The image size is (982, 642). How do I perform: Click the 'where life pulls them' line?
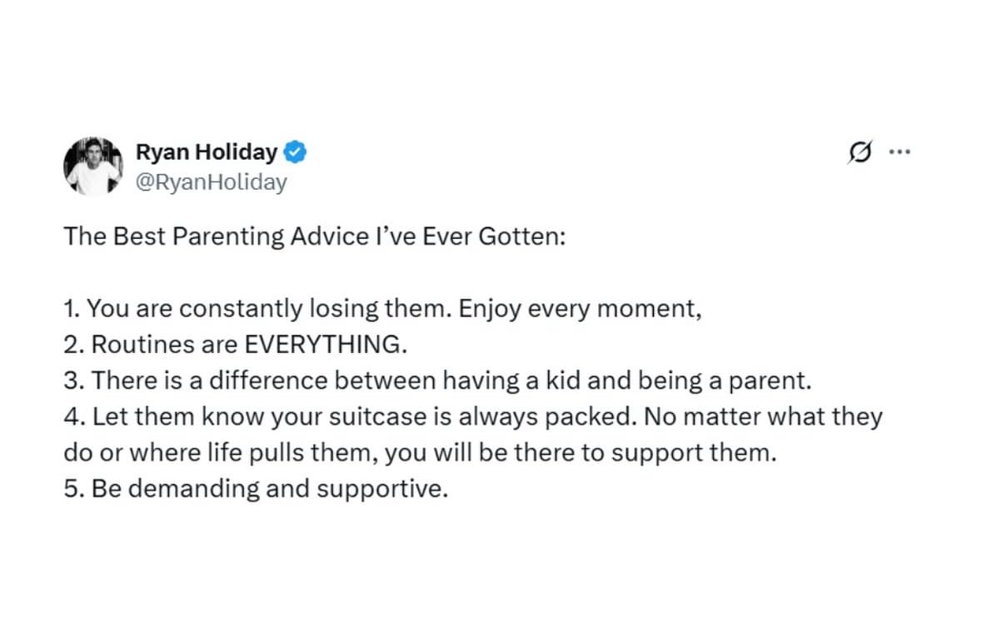pyautogui.click(x=421, y=453)
